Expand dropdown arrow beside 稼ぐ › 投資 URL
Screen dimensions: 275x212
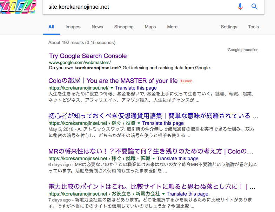point(139,123)
